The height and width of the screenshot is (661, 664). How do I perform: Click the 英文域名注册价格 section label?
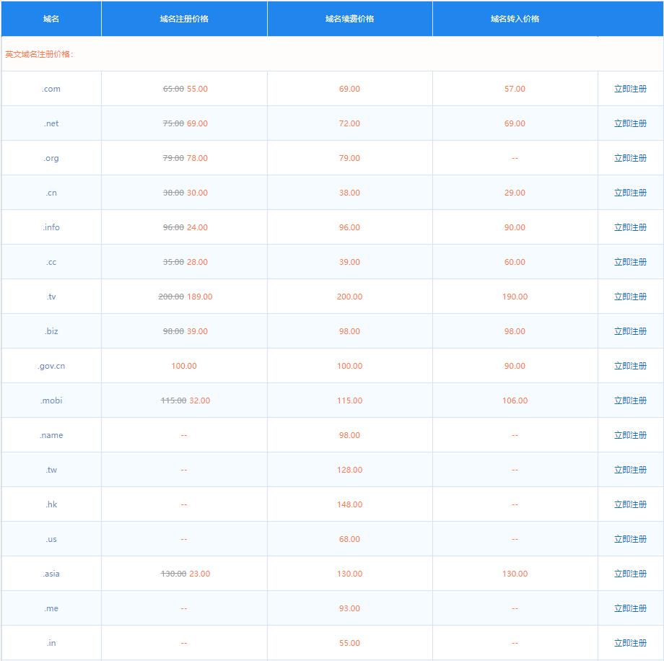coord(40,54)
